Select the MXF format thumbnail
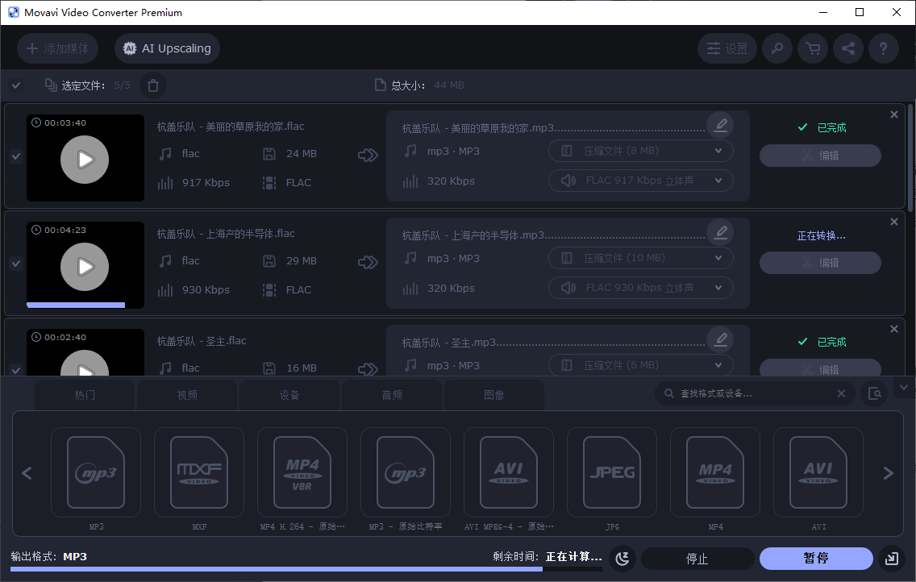Screen dimensions: 916x582 (198, 472)
